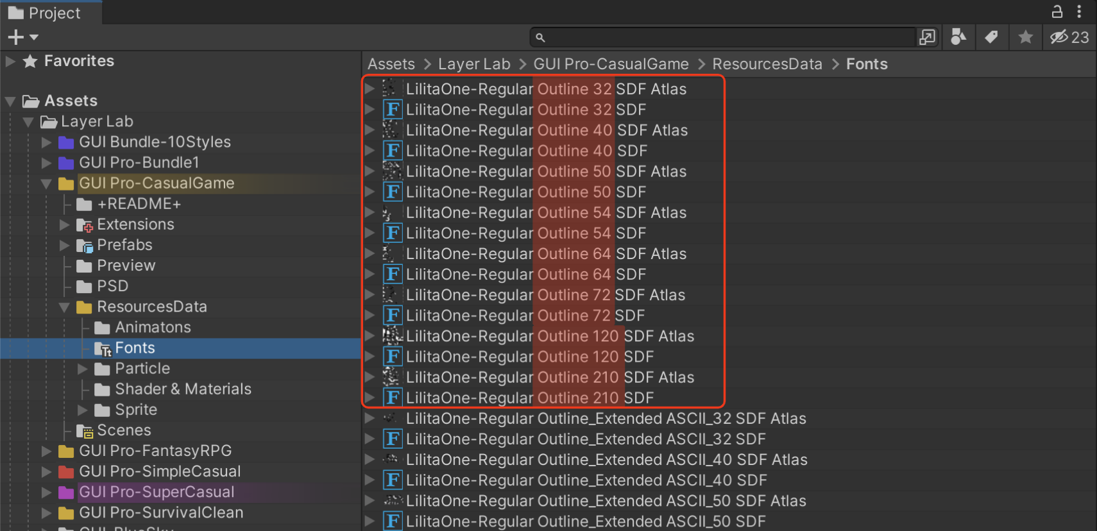Collapse the GUI Pro-CasualGame folder
This screenshot has width=1097, height=531.
[46, 183]
